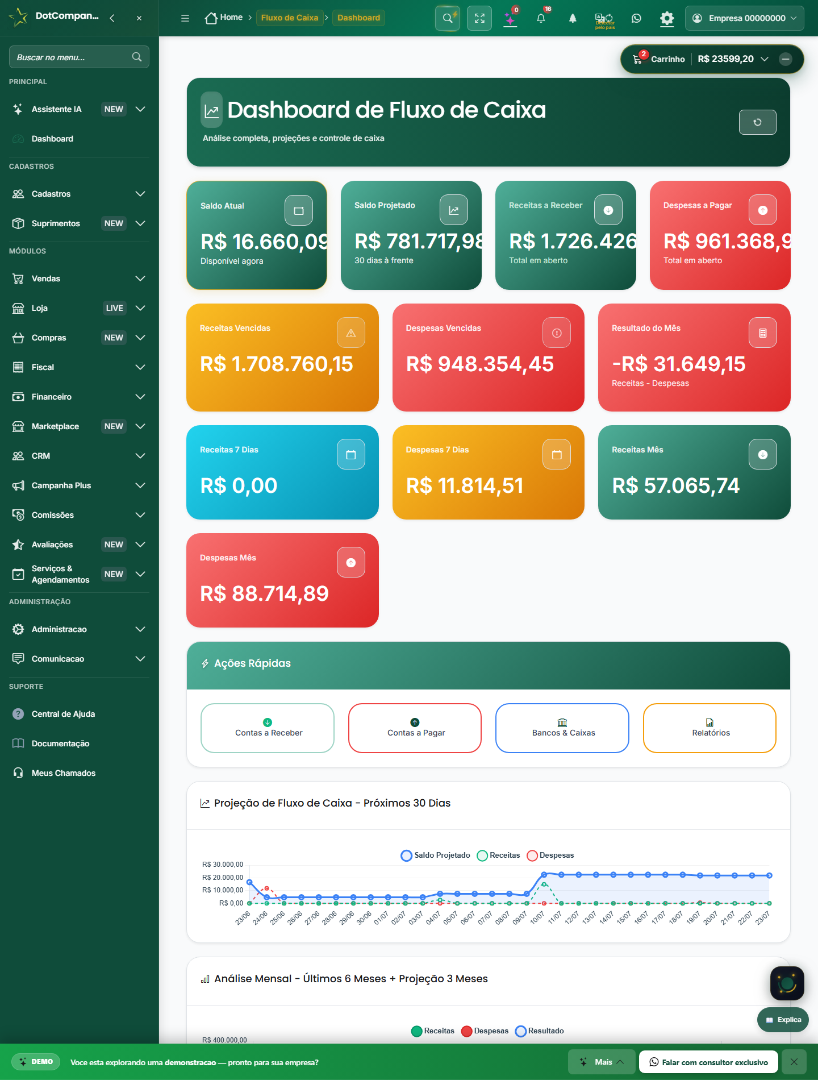Click Falar com consultor exclusivo button
This screenshot has height=1080, width=818.
coord(708,1062)
